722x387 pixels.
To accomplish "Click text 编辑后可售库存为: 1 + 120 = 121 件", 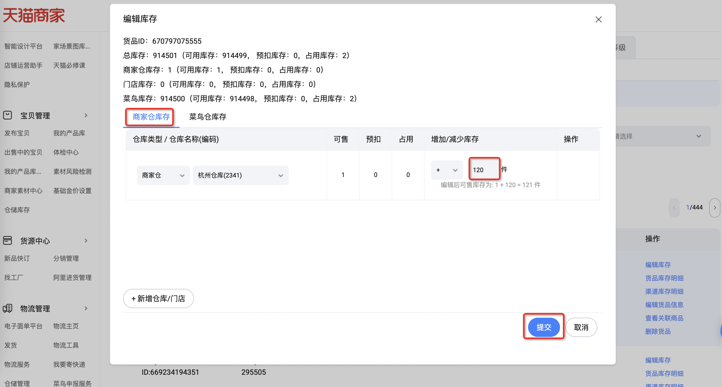I will coord(490,185).
